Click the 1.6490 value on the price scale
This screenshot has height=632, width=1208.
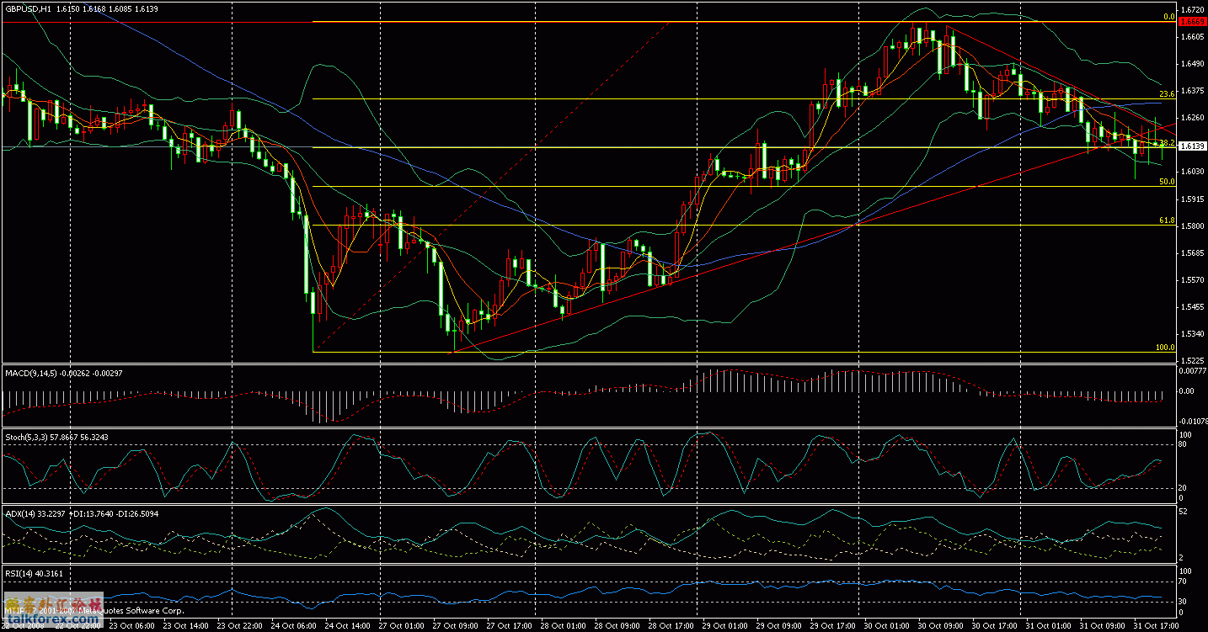coord(1193,62)
